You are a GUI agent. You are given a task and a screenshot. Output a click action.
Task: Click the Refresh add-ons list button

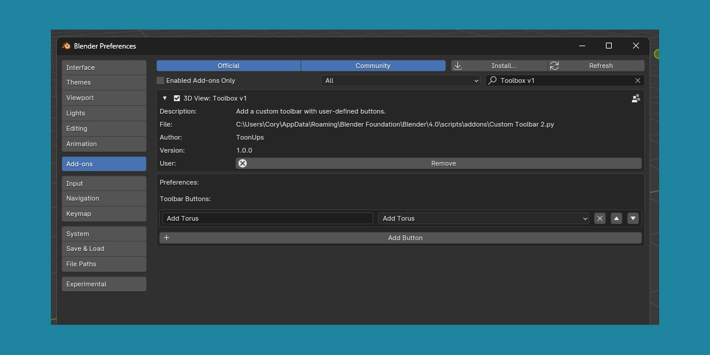pyautogui.click(x=596, y=66)
